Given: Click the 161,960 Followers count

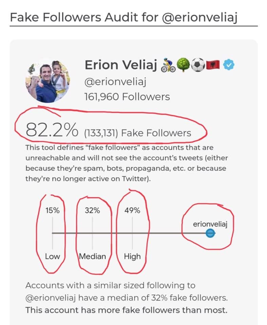Looking at the screenshot, I should click(127, 97).
